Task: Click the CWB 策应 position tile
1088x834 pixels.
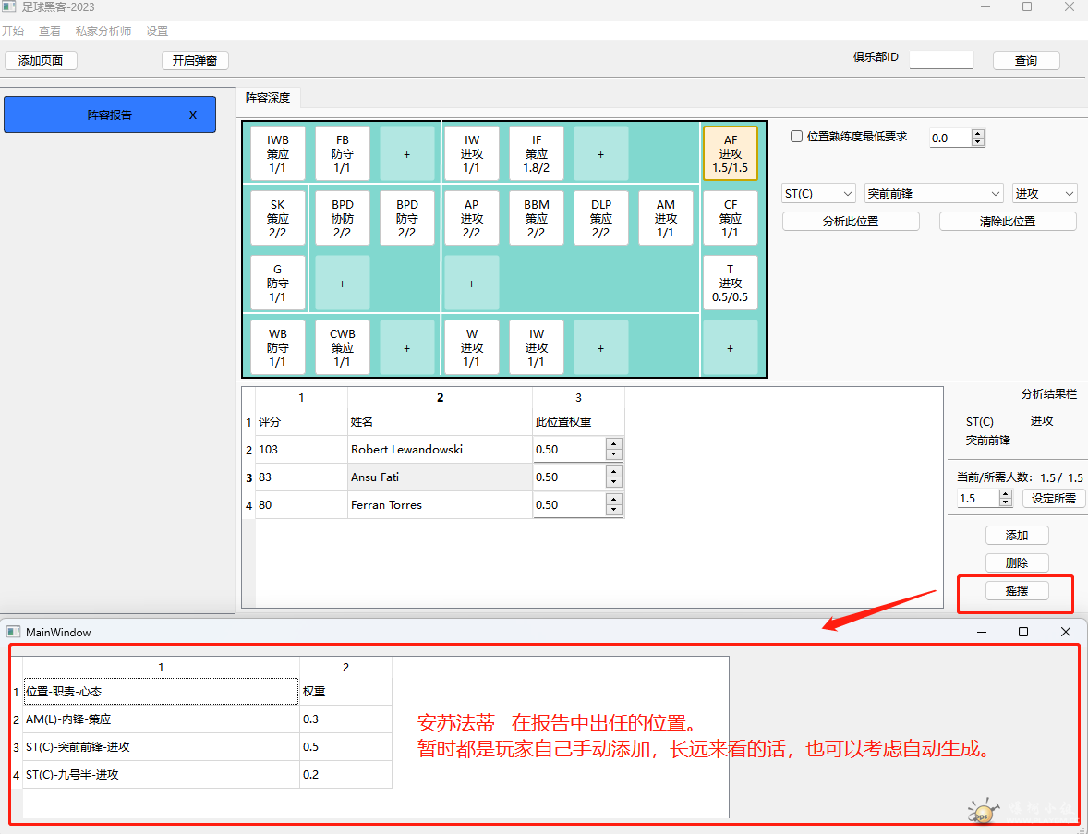Action: pos(342,347)
